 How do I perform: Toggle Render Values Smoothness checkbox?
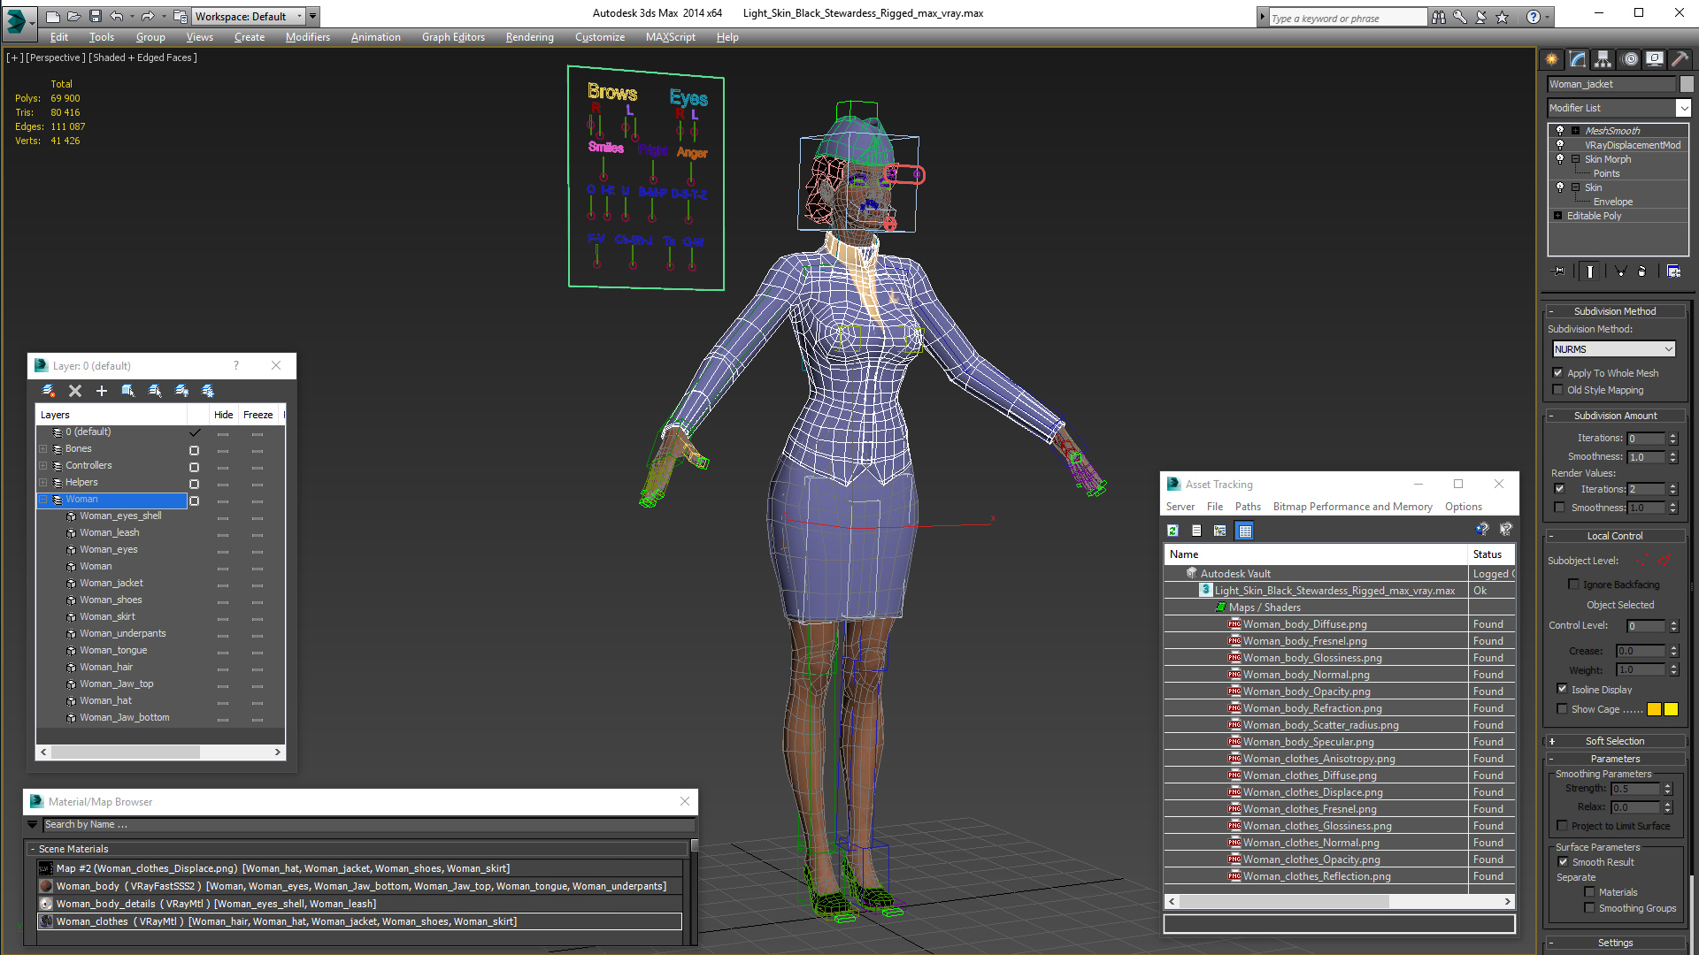[x=1559, y=508]
